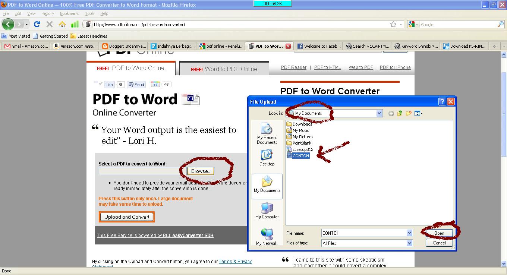The height and width of the screenshot is (275, 507).
Task: Select the CONTOH file
Action: (298, 156)
